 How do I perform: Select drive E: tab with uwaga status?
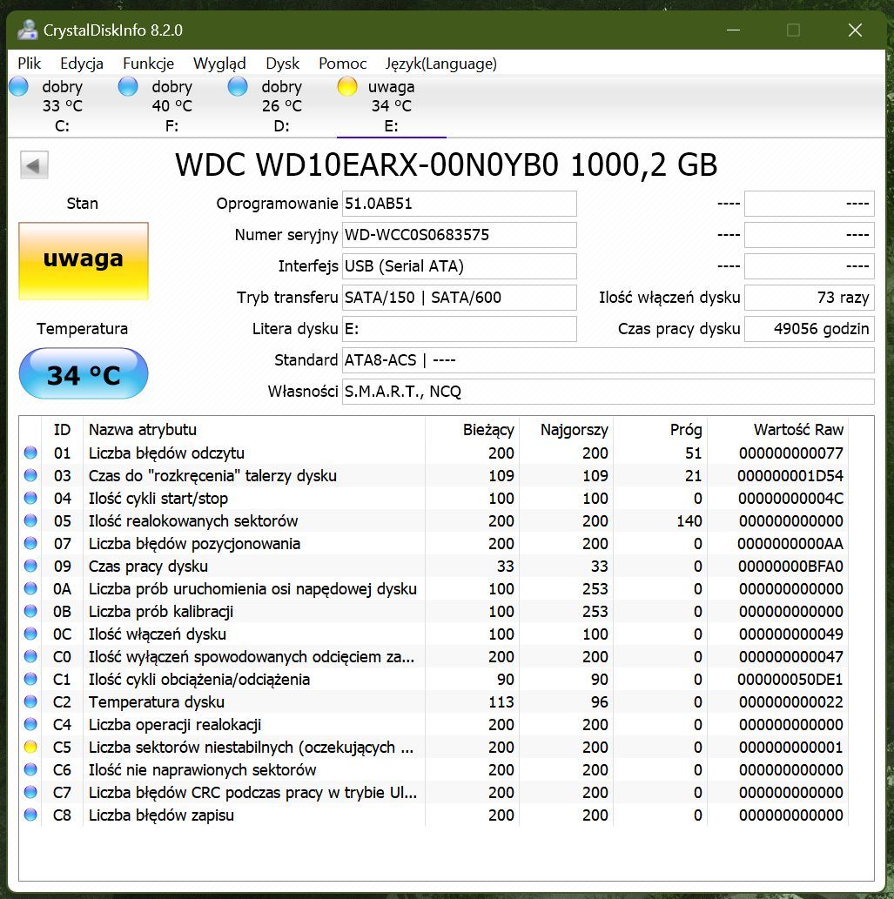(x=391, y=106)
